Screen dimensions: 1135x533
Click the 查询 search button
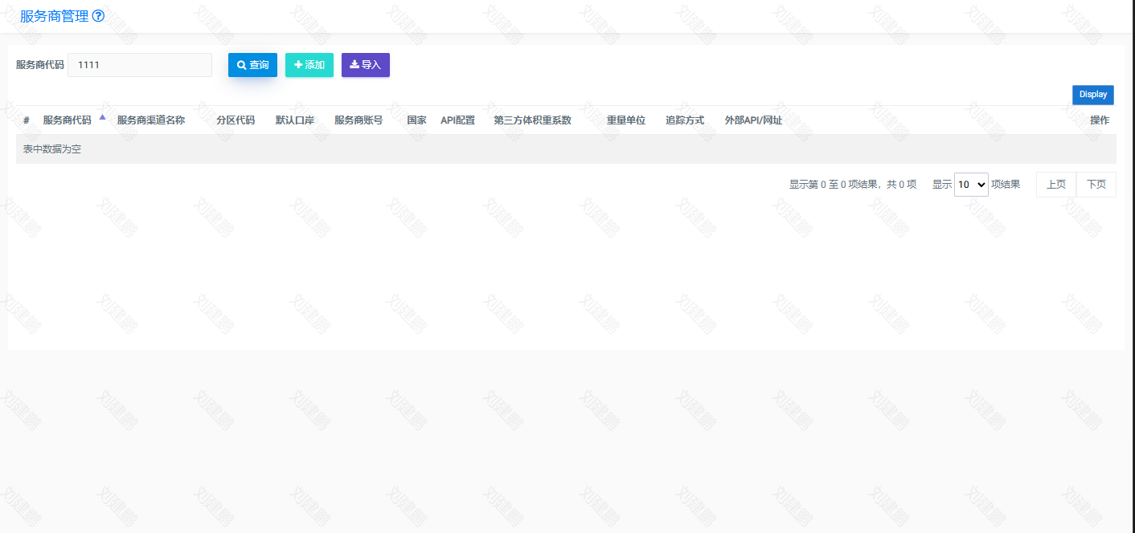click(x=252, y=65)
